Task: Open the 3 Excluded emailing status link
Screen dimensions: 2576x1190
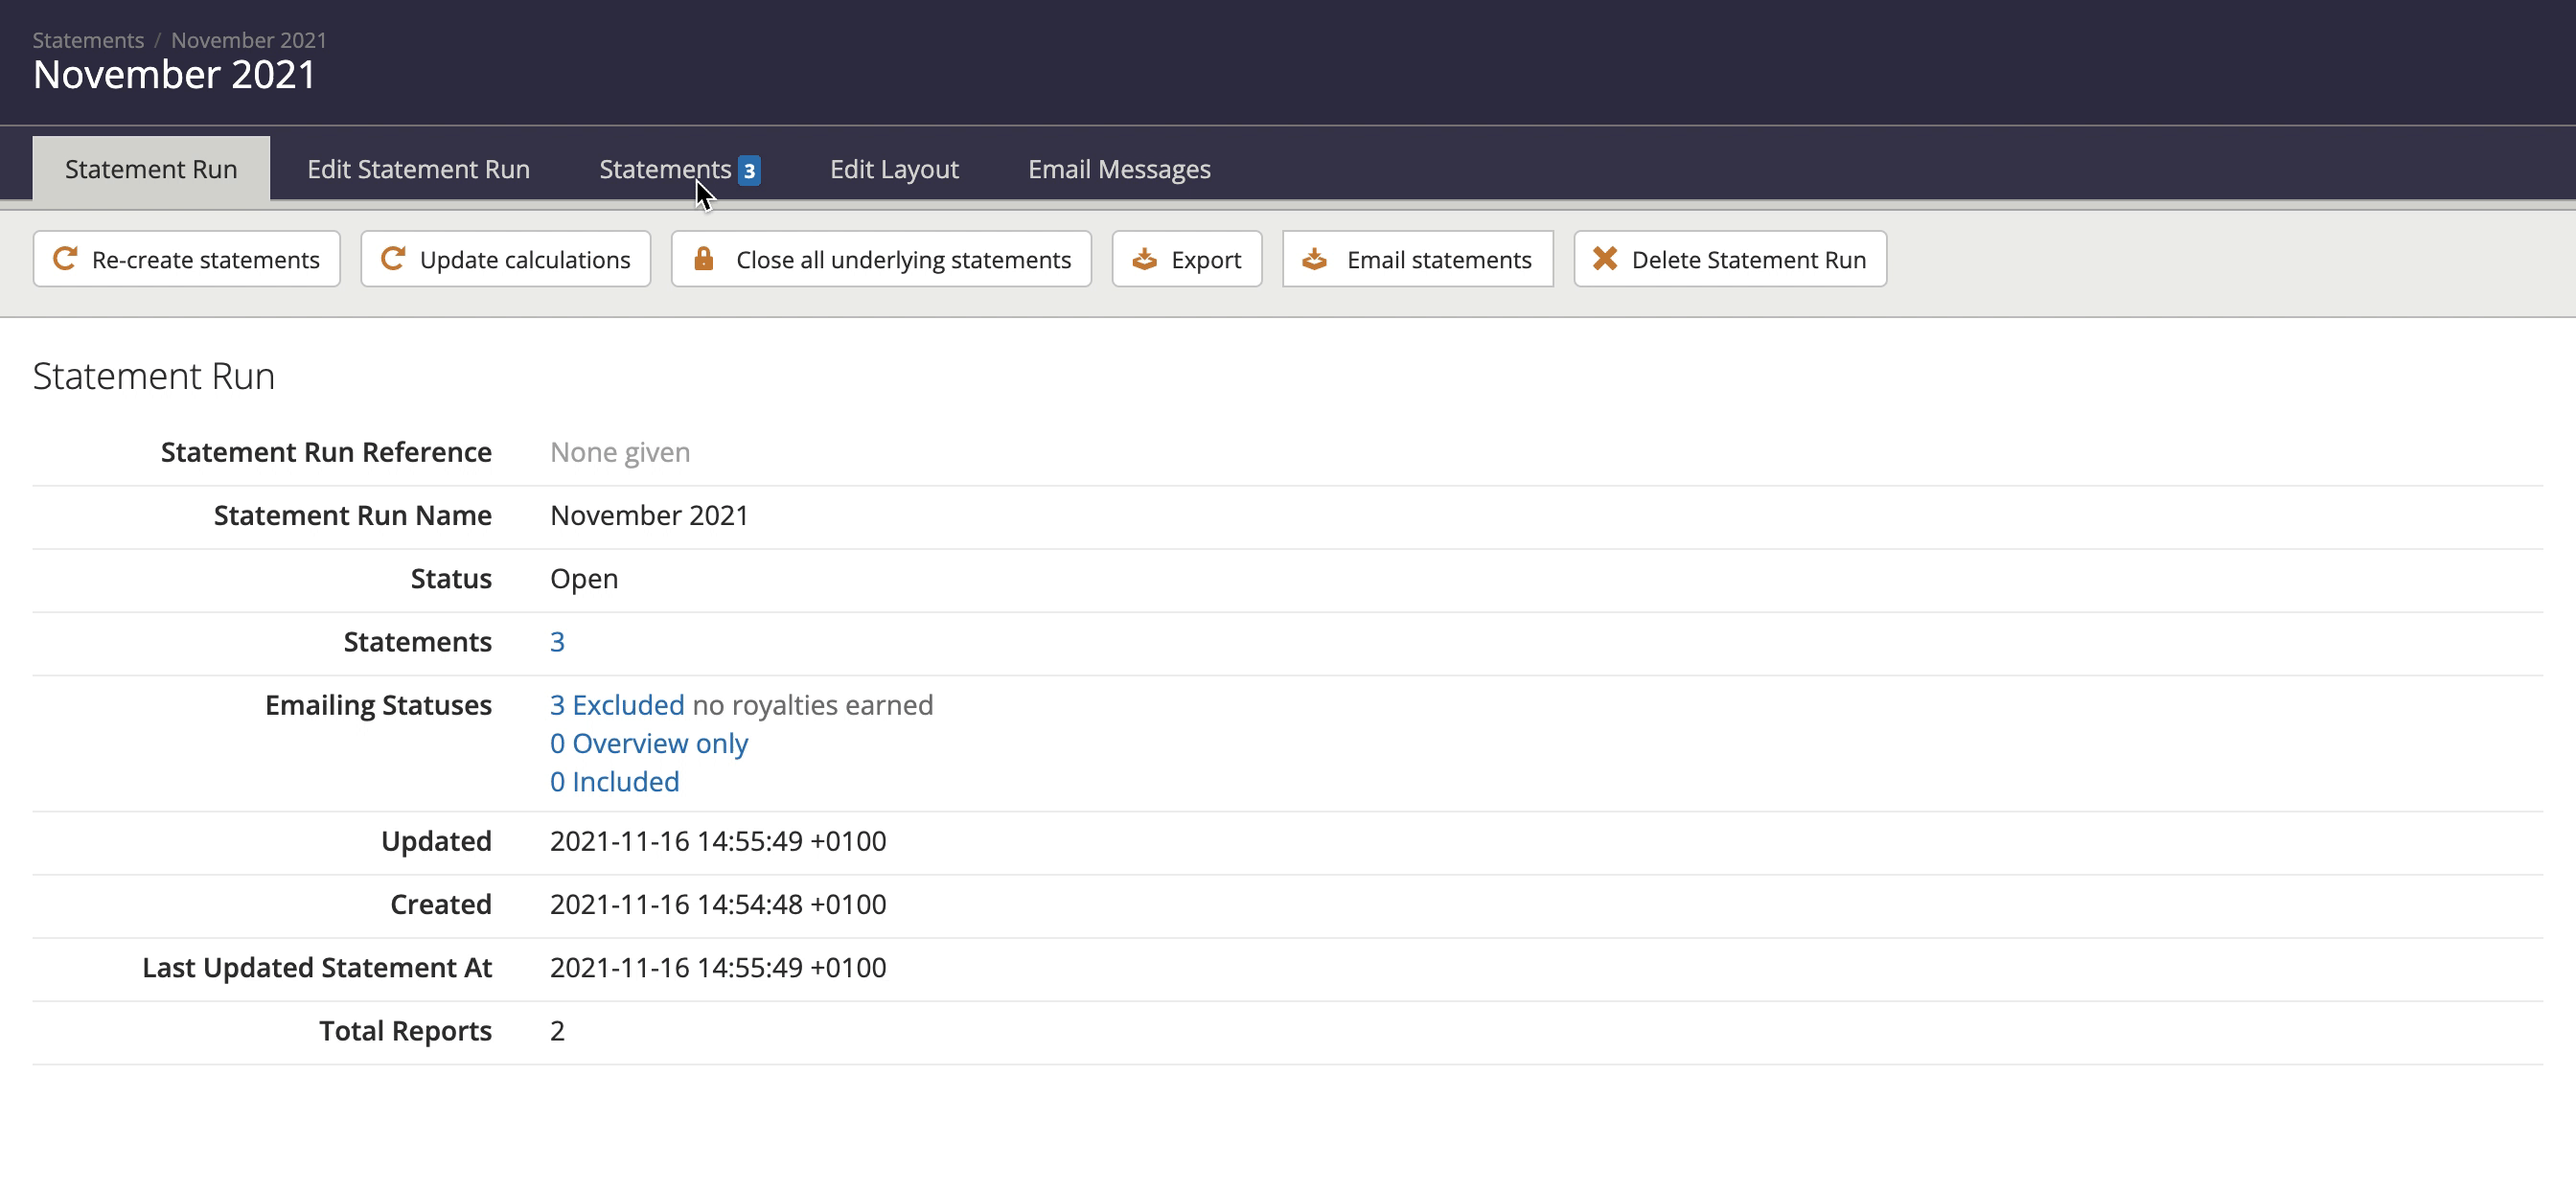Action: pyautogui.click(x=617, y=705)
